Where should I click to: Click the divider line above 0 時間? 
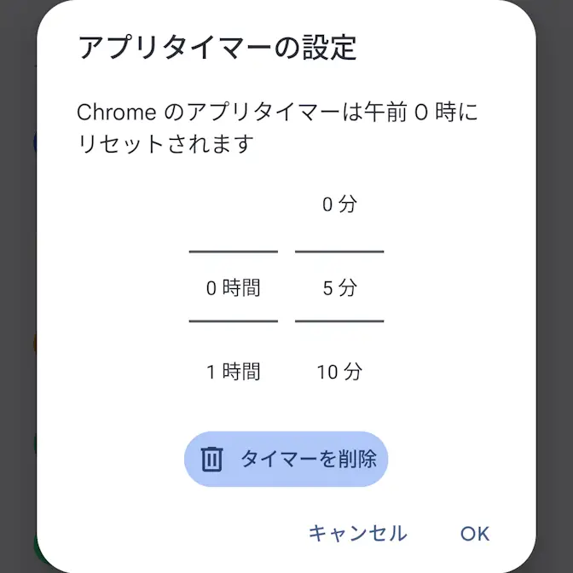coord(233,252)
